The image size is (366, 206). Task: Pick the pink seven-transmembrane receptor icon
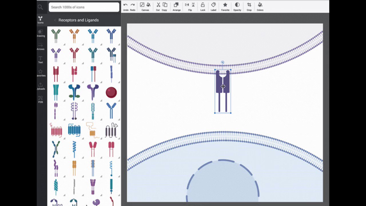tap(56, 130)
